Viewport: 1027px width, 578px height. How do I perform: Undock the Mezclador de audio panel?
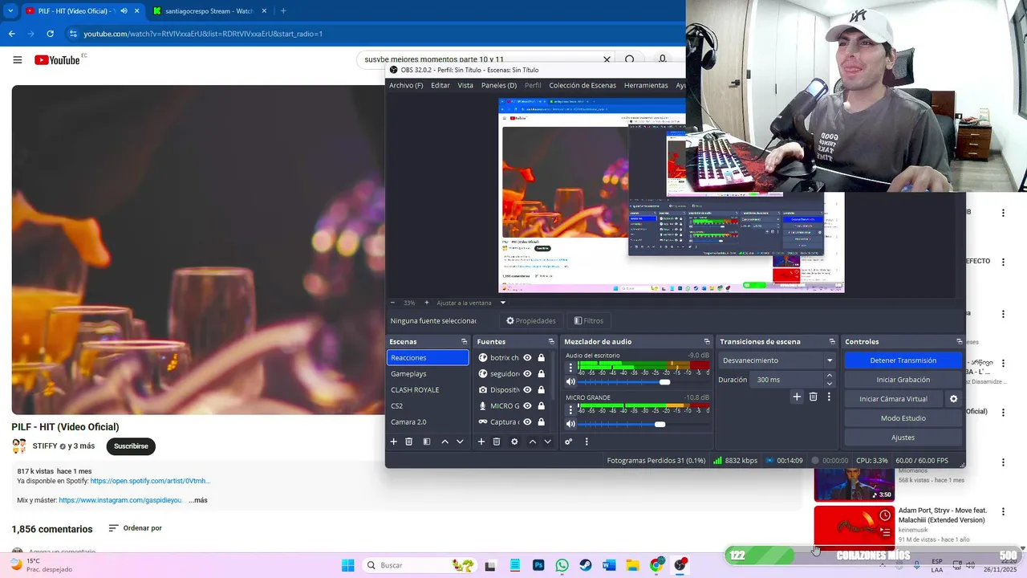tap(707, 342)
